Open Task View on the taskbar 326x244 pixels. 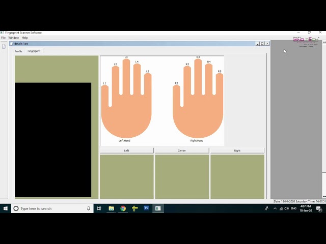(x=99, y=208)
